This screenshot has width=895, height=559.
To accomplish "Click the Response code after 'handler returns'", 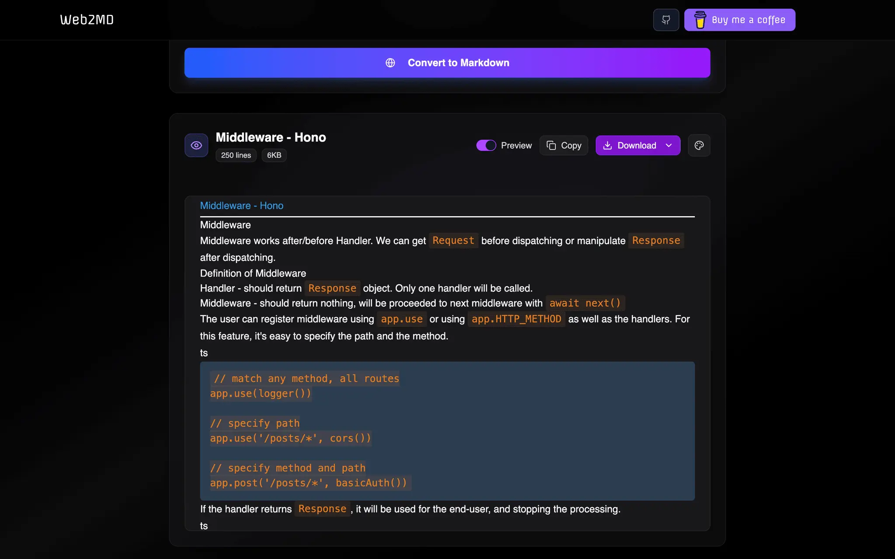I will click(x=323, y=509).
